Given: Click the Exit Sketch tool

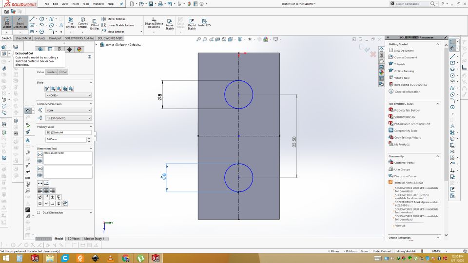Looking at the screenshot, I should point(6,23).
